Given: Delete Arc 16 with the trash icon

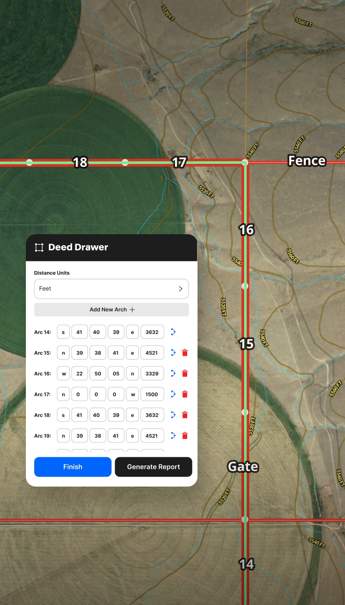Looking at the screenshot, I should pyautogui.click(x=185, y=373).
